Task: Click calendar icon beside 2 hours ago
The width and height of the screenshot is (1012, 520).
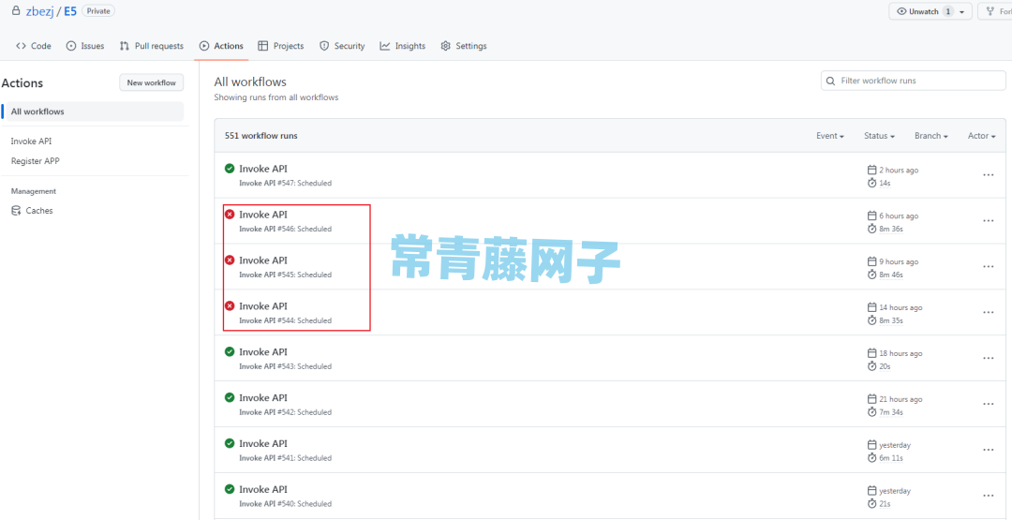Action: pos(872,170)
